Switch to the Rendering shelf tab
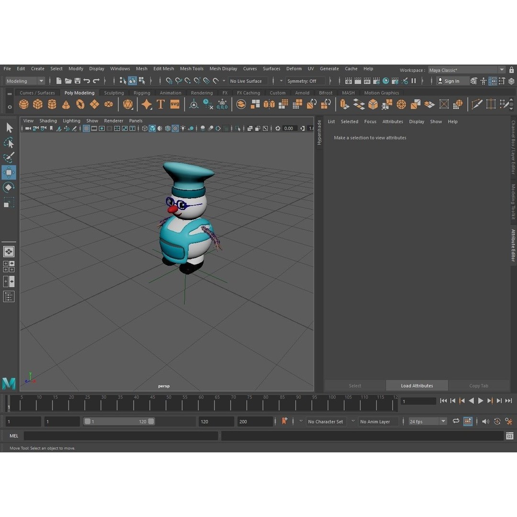Screen dimensions: 517x517 tap(202, 92)
